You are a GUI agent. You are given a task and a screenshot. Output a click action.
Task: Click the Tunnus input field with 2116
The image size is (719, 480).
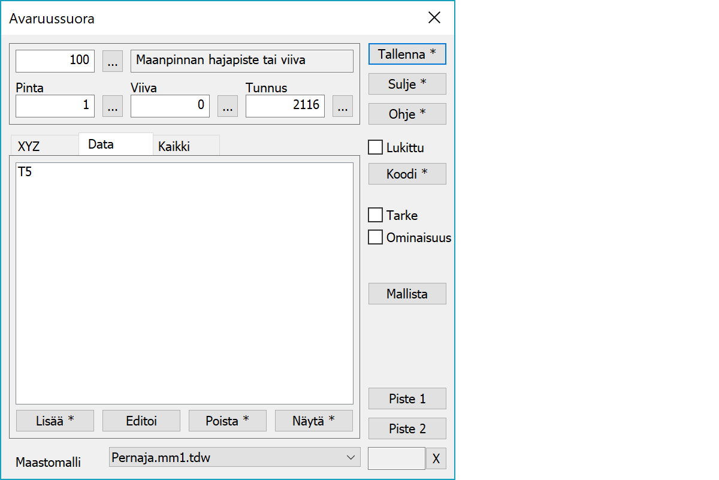[285, 106]
